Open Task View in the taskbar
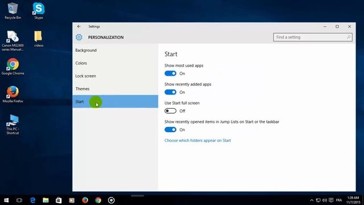Screen dimensions: 364x205 point(19,200)
